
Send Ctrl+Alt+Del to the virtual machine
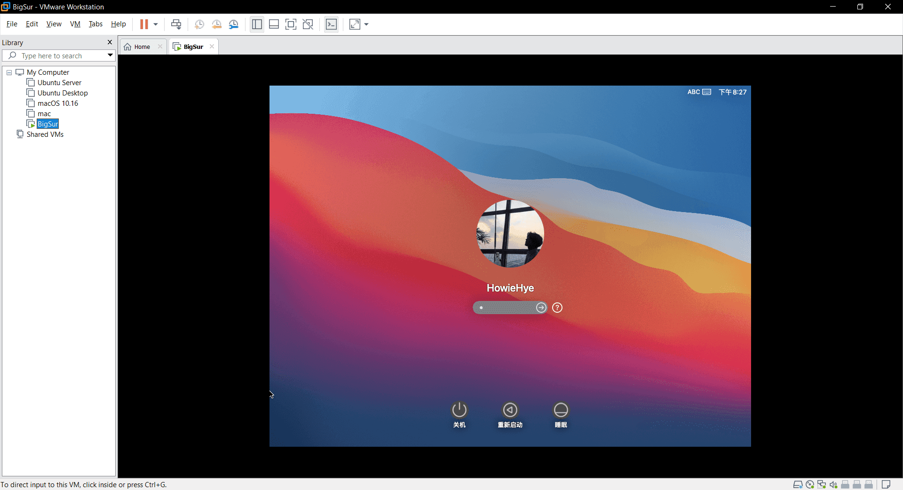tap(176, 24)
